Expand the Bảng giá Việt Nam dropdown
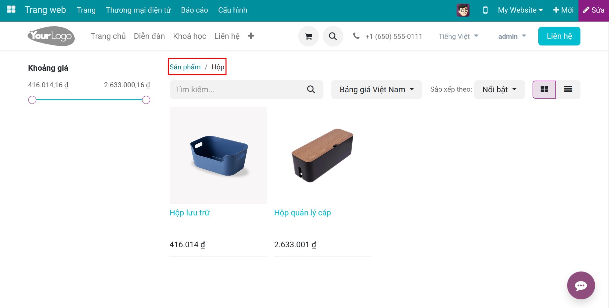This screenshot has height=308, width=609. click(x=377, y=90)
